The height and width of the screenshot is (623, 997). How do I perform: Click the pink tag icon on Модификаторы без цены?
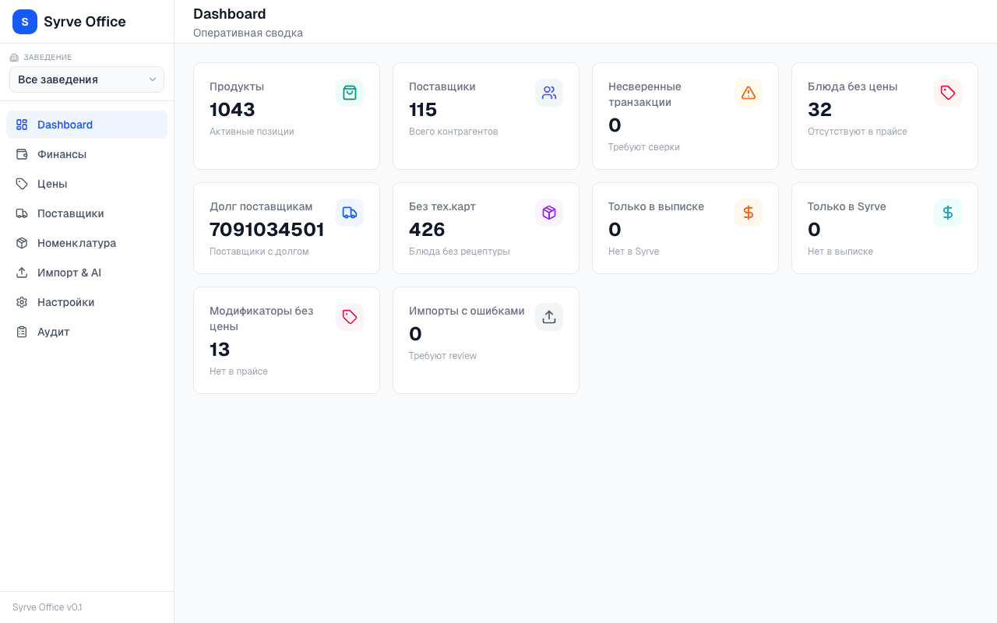pyautogui.click(x=350, y=317)
